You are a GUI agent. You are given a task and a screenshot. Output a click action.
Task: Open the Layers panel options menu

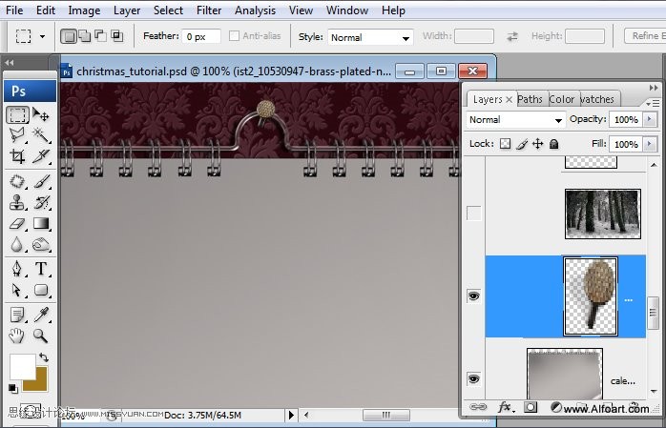click(x=654, y=103)
